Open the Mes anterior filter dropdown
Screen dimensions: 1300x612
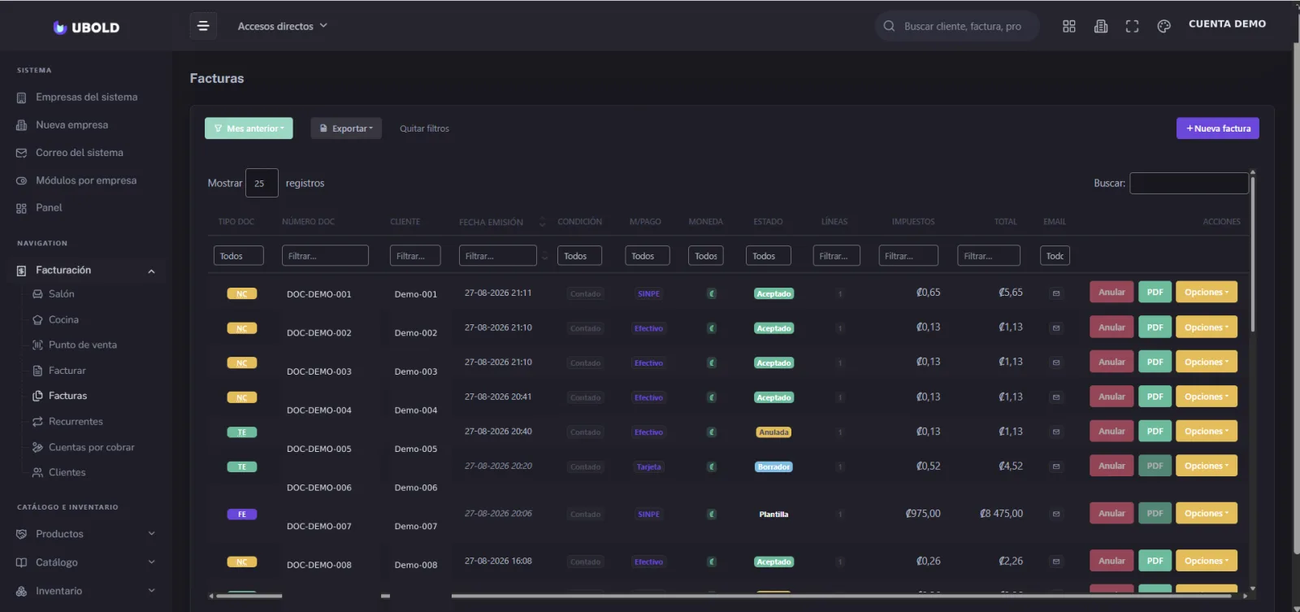coord(249,128)
